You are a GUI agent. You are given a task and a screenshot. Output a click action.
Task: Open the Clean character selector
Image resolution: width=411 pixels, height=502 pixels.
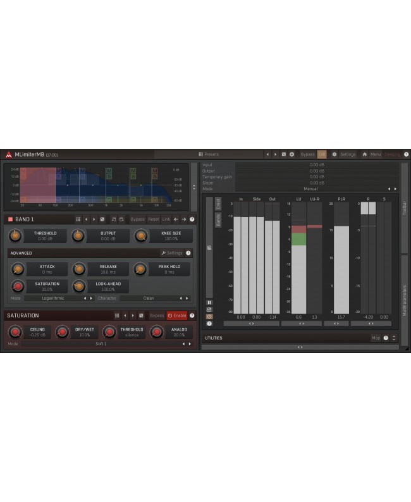tap(149, 298)
